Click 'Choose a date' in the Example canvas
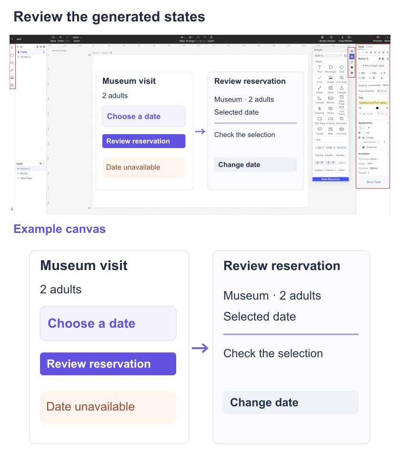The image size is (400, 462). tap(108, 323)
